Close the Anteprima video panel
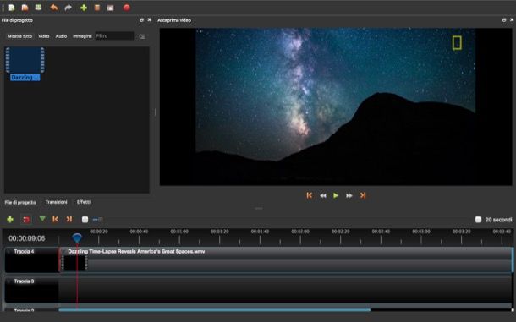This screenshot has width=516, height=322. pos(512,20)
